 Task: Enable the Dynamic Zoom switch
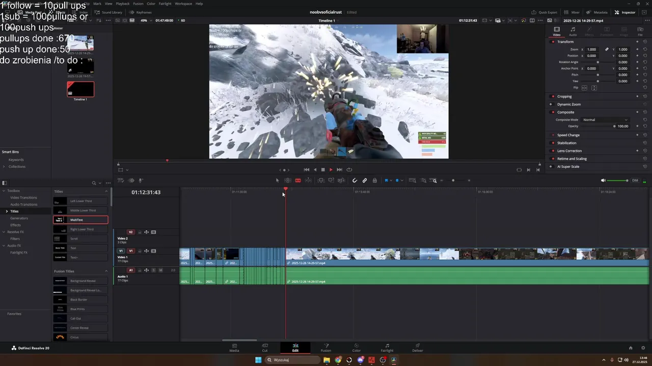(551, 104)
